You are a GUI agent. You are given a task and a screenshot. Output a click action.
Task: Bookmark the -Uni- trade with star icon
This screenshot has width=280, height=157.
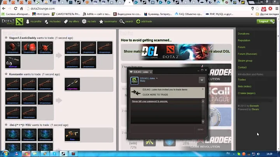6,125
